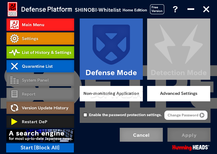
Task: Click the Start [Block All] button
Action: 40,148
